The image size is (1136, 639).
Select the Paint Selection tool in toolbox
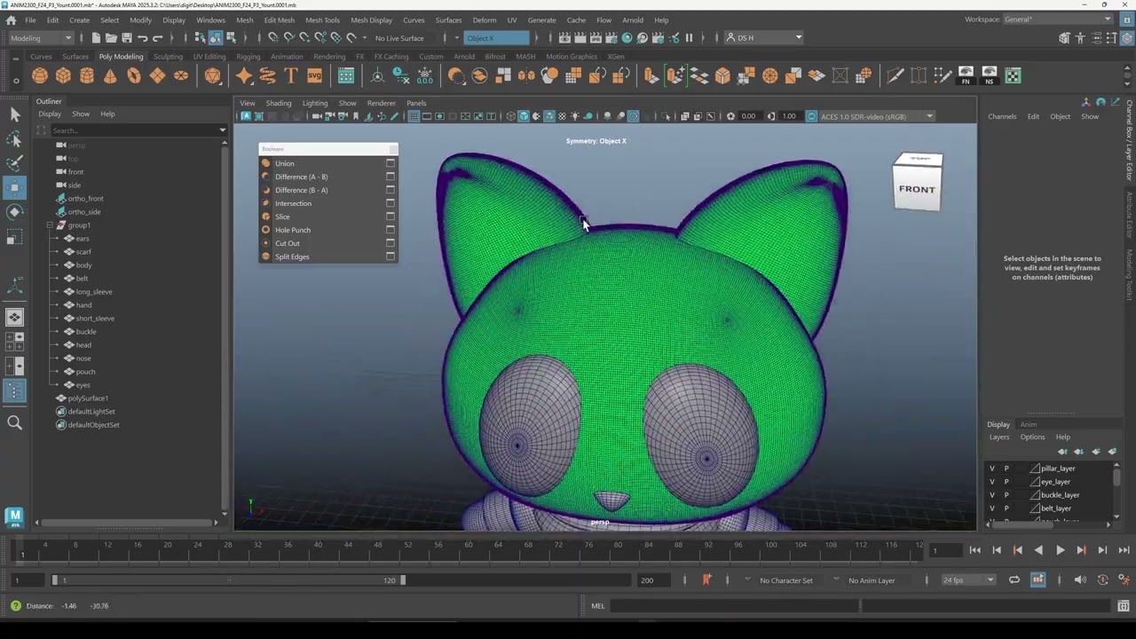pyautogui.click(x=14, y=162)
